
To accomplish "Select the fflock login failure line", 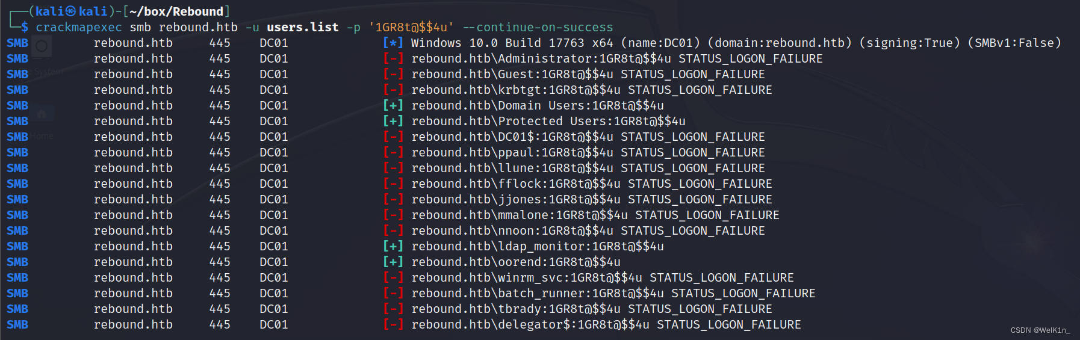I will click(389, 184).
